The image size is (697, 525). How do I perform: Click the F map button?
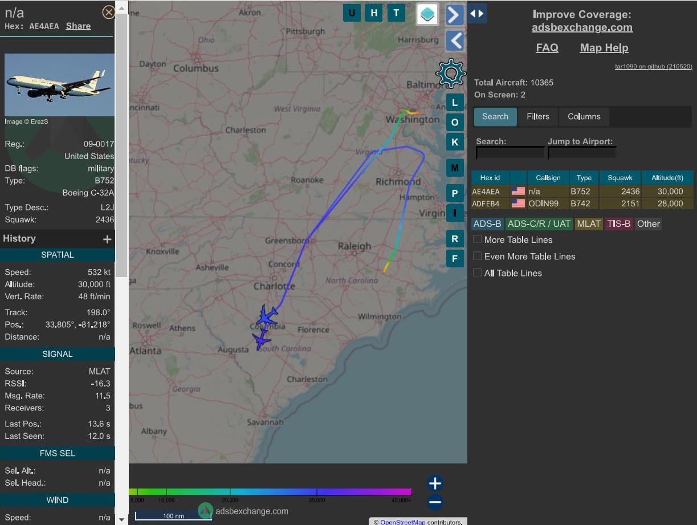(x=455, y=259)
